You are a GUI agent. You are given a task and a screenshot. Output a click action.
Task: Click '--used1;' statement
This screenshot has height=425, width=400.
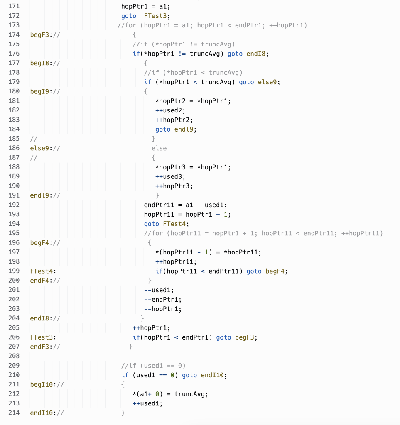point(159,290)
